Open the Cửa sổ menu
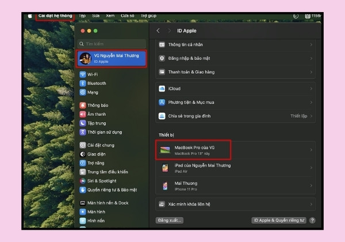This screenshot has width=345, height=242. point(128,16)
